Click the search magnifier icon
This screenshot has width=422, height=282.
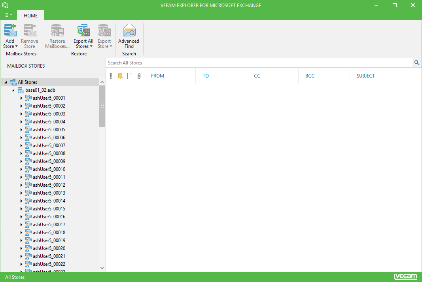416,63
